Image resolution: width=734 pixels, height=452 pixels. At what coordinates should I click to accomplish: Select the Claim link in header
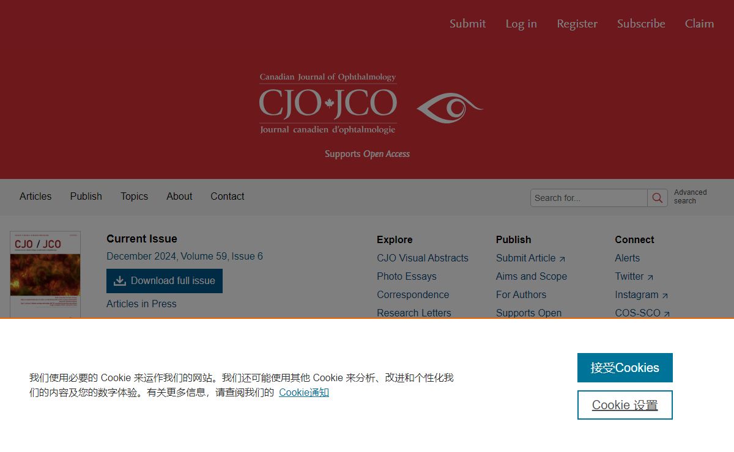coord(699,24)
